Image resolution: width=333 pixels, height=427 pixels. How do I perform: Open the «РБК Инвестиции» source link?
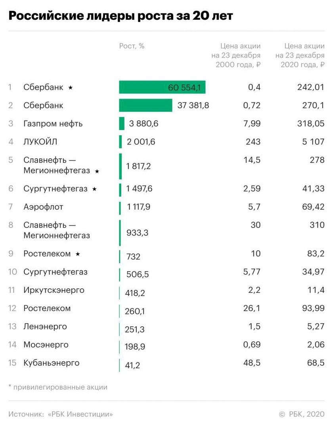point(80,414)
